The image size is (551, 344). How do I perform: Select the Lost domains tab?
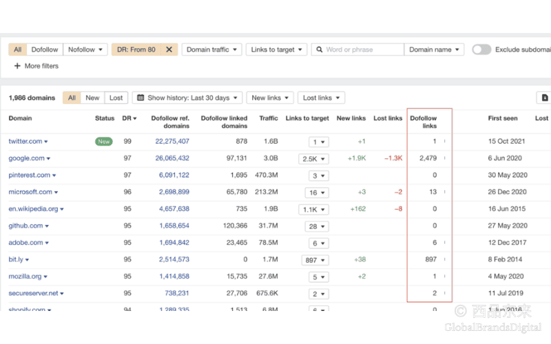(116, 98)
